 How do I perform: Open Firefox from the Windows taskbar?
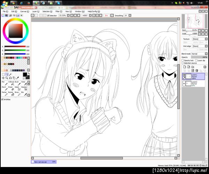point(29,3)
